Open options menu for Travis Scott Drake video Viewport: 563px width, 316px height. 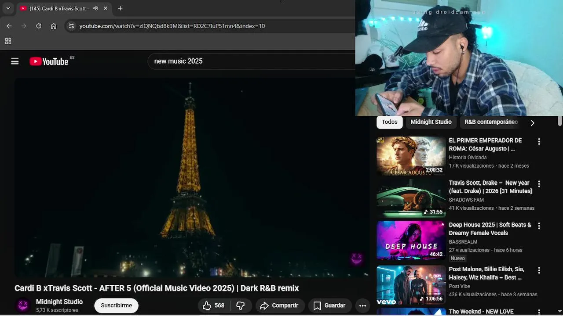tap(539, 184)
